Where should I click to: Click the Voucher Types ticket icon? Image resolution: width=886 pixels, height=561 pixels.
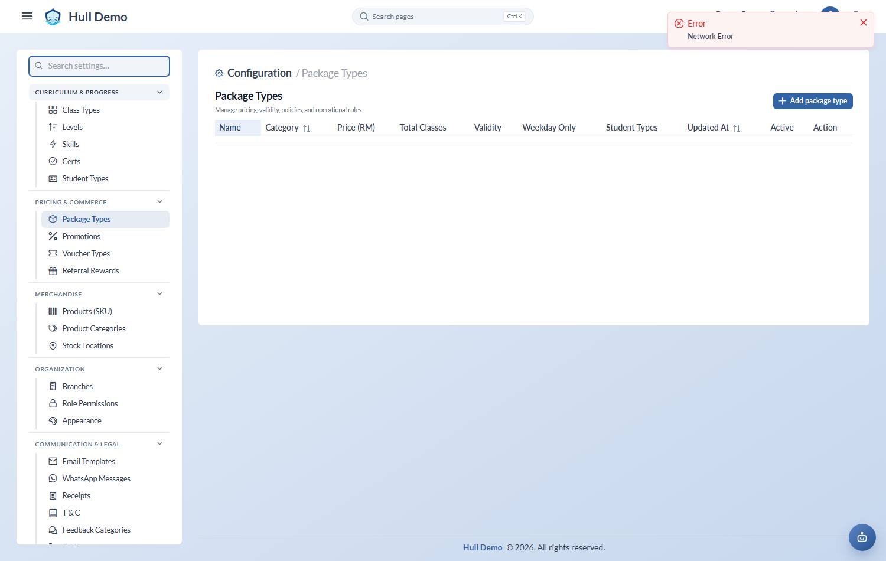pos(53,253)
